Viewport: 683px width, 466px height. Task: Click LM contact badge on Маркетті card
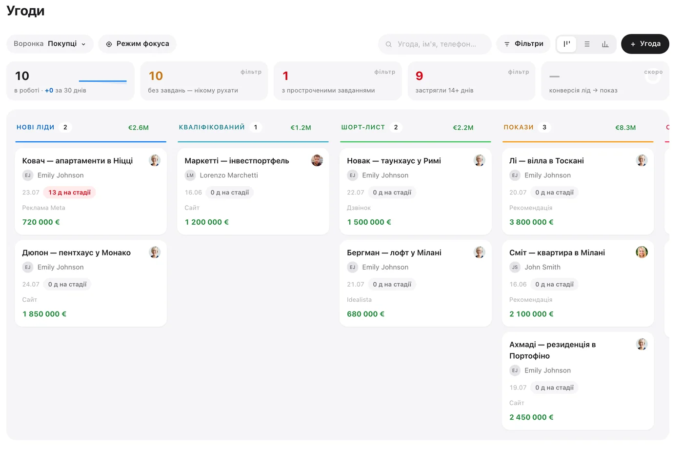pyautogui.click(x=190, y=175)
